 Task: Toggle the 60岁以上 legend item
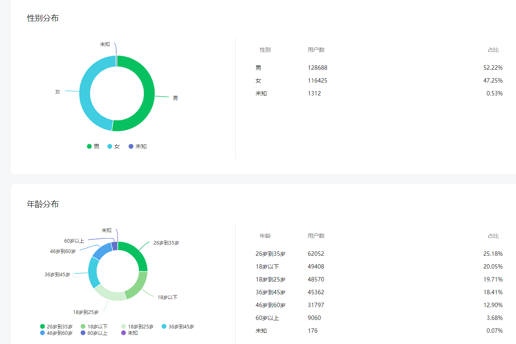tap(94, 333)
